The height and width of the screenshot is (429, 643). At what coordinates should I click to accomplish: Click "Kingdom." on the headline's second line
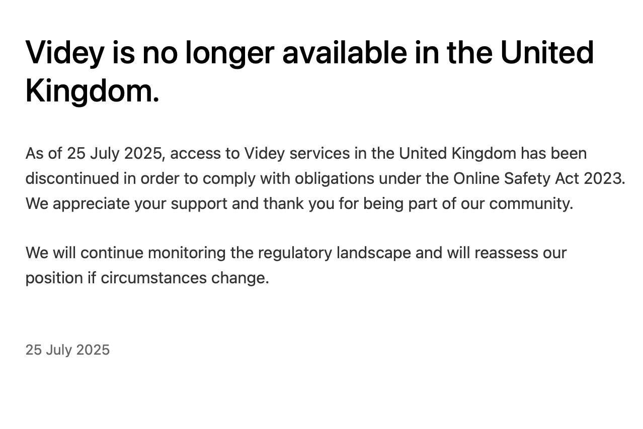click(x=92, y=91)
